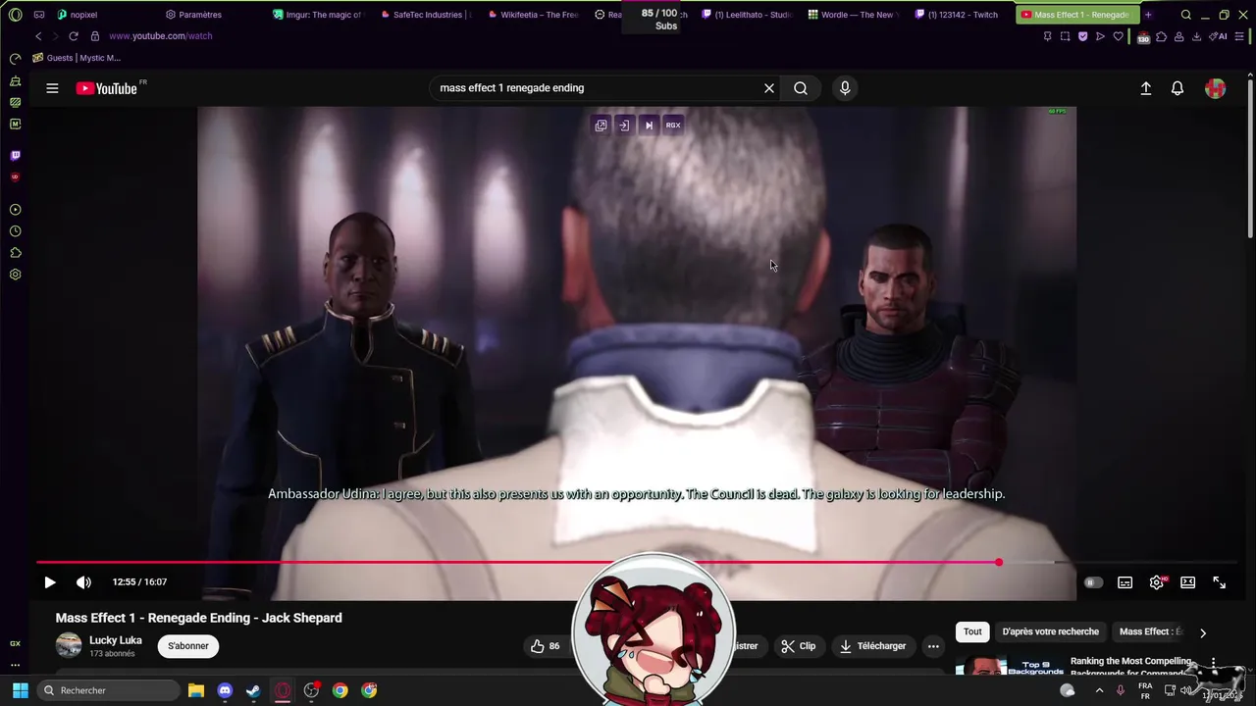Take a snapshot using toolbar capture icon
The width and height of the screenshot is (1256, 706).
pos(1066,36)
